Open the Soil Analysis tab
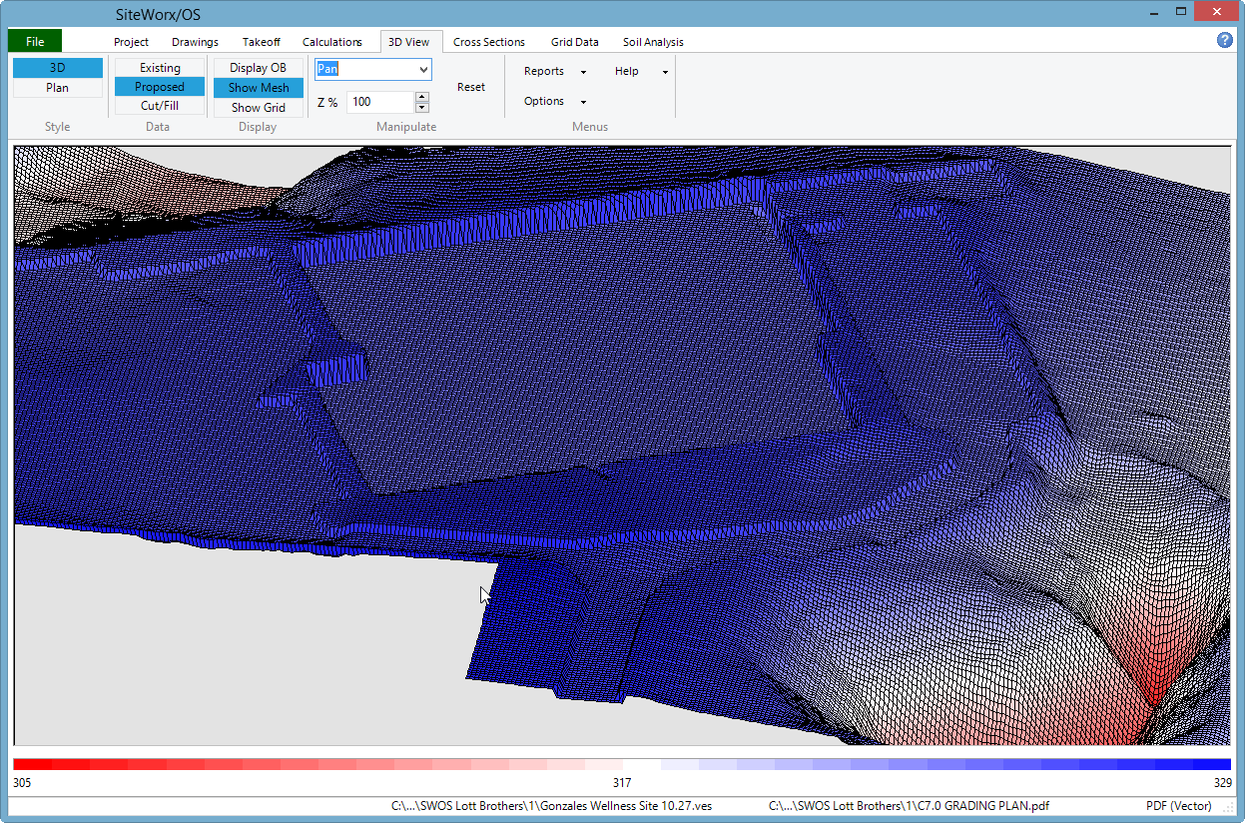Image resolution: width=1245 pixels, height=823 pixels. tap(652, 42)
